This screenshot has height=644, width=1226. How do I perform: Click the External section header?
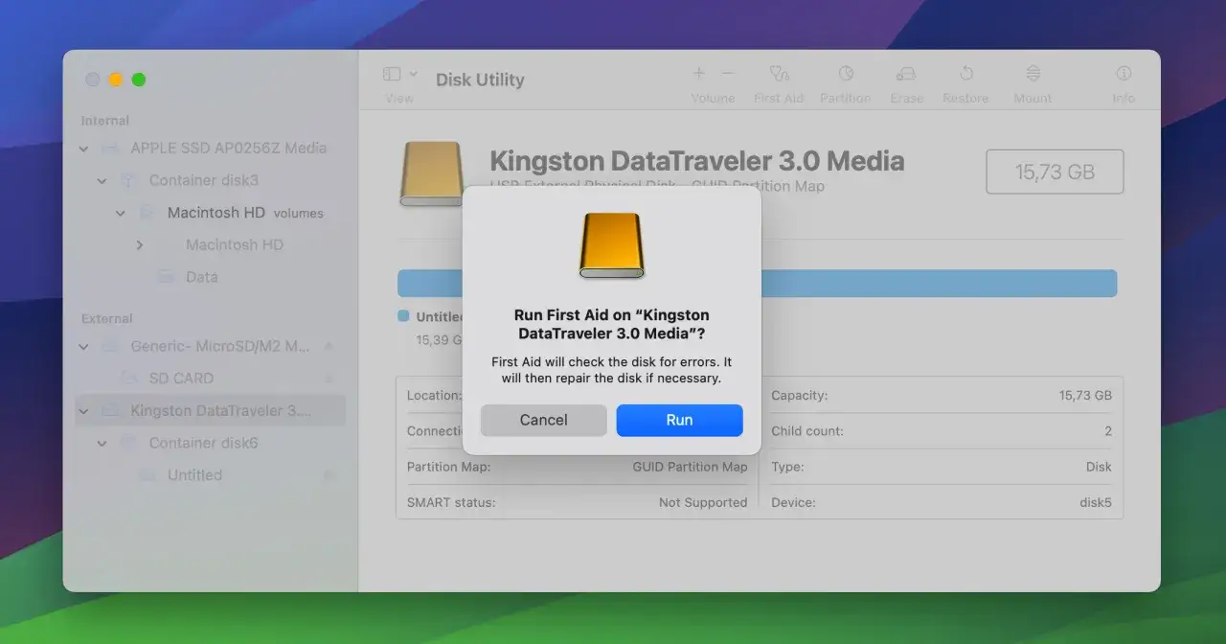(x=106, y=318)
